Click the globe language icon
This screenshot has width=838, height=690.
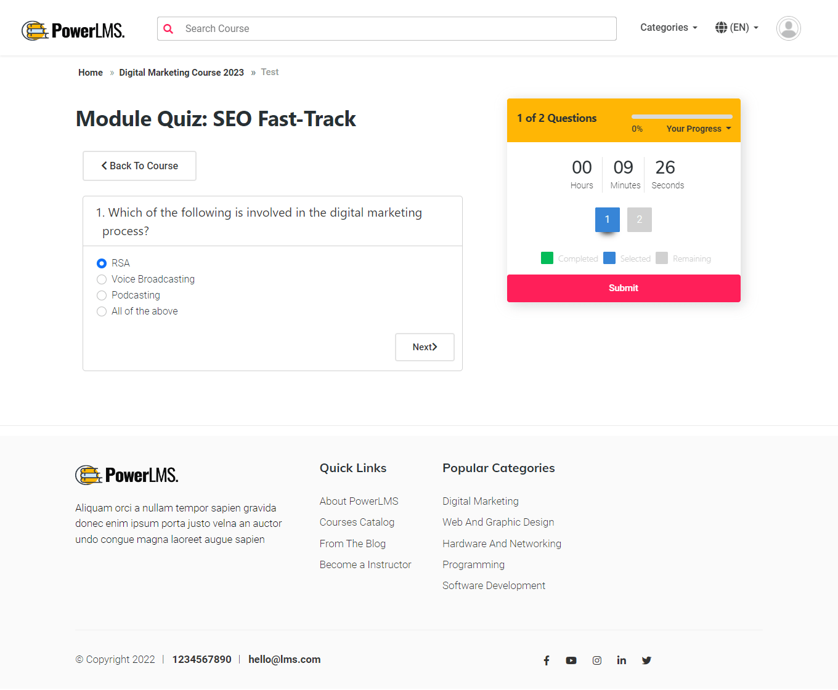coord(721,27)
